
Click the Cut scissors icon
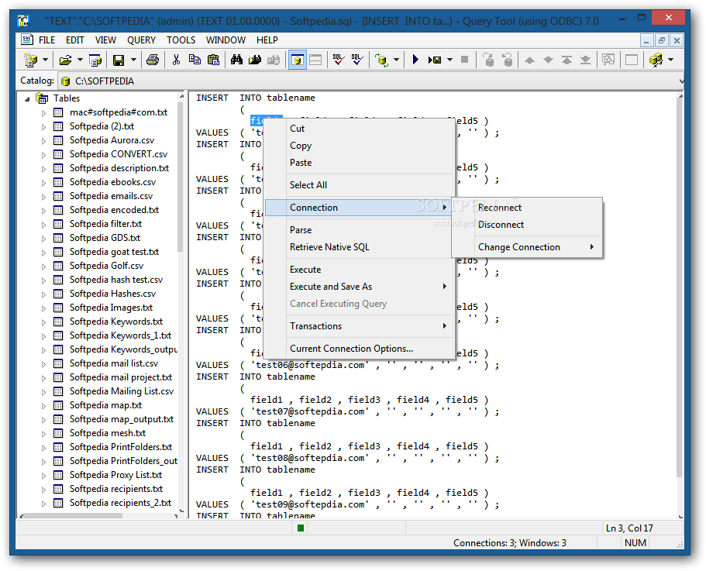(176, 60)
